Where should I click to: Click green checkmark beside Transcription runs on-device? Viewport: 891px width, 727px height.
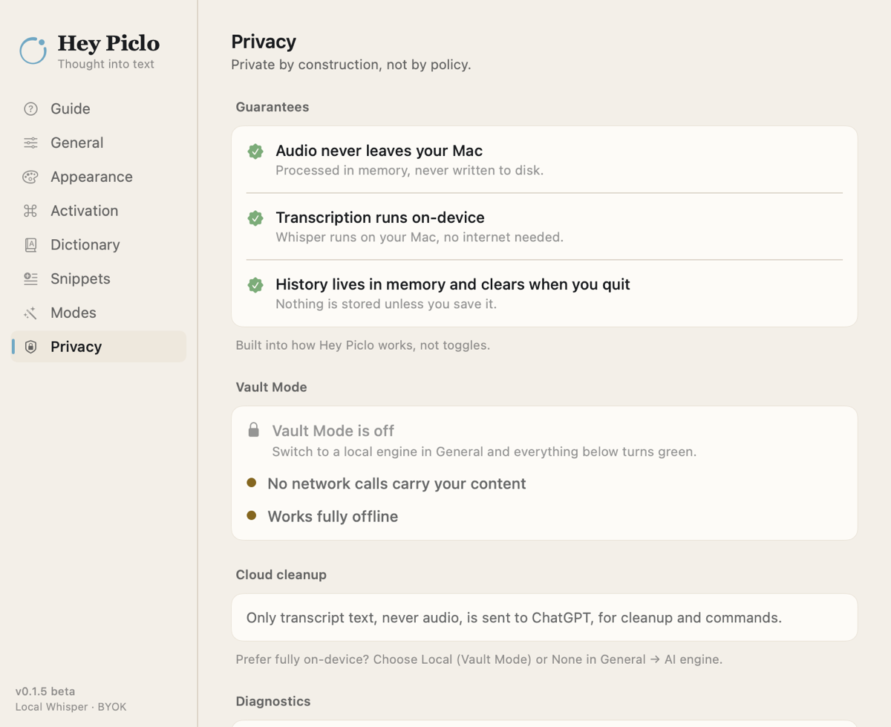(x=255, y=218)
